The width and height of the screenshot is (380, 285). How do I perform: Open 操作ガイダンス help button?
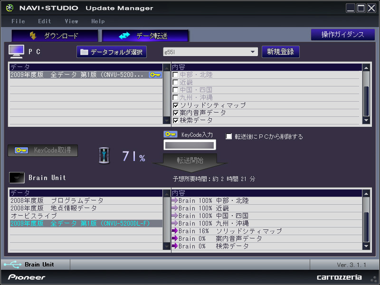pos(342,35)
